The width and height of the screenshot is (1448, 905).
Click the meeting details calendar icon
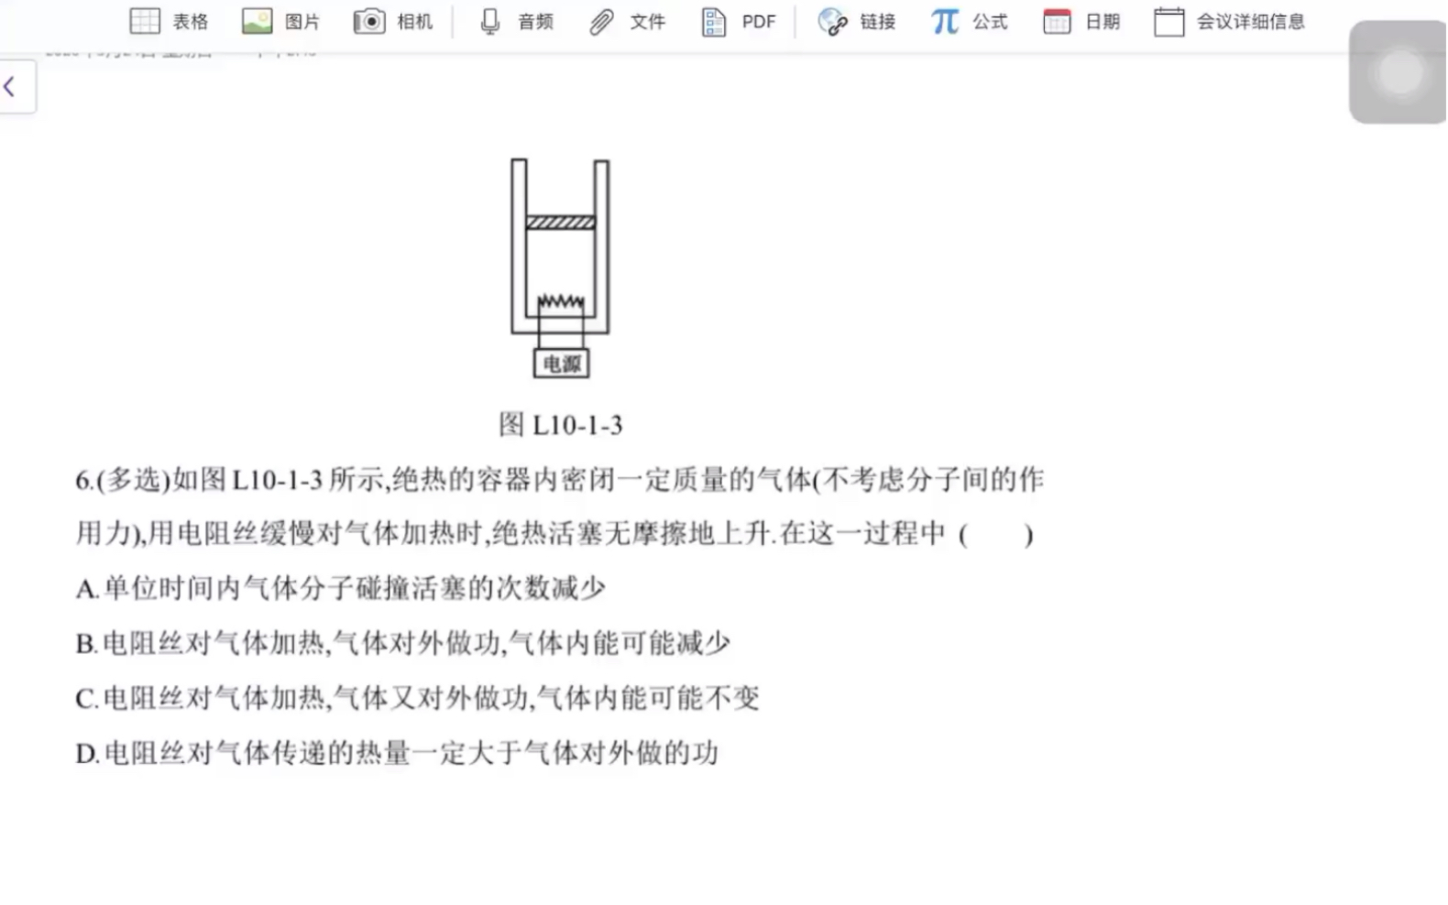tap(1168, 21)
